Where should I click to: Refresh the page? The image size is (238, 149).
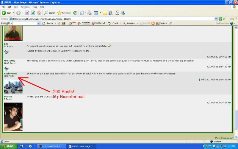pyautogui.click(x=33, y=13)
